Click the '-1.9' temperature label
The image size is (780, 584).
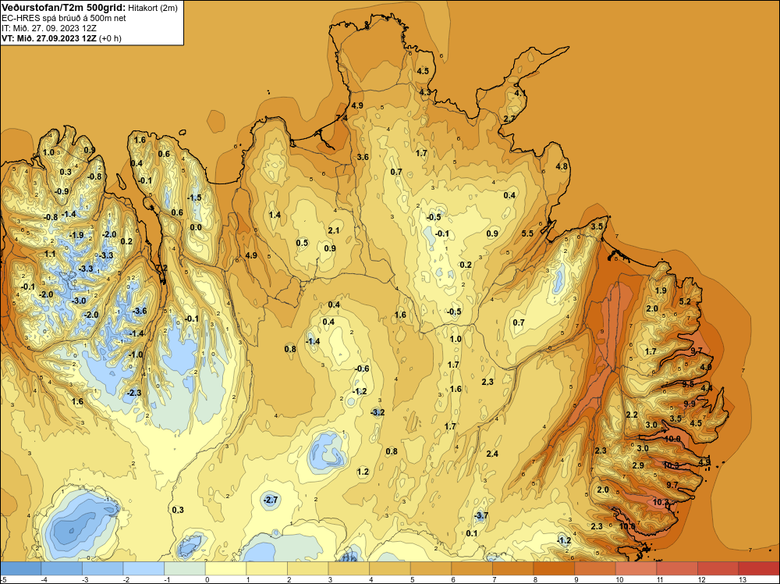pos(76,235)
